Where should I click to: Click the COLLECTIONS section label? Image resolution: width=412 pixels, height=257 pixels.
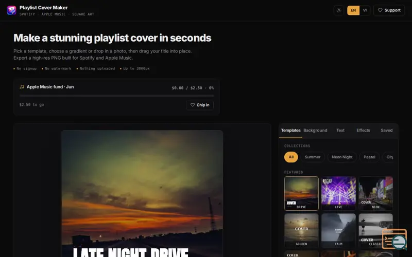pyautogui.click(x=297, y=146)
